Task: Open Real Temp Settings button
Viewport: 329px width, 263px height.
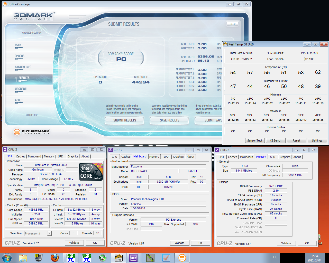Action: (x=317, y=140)
